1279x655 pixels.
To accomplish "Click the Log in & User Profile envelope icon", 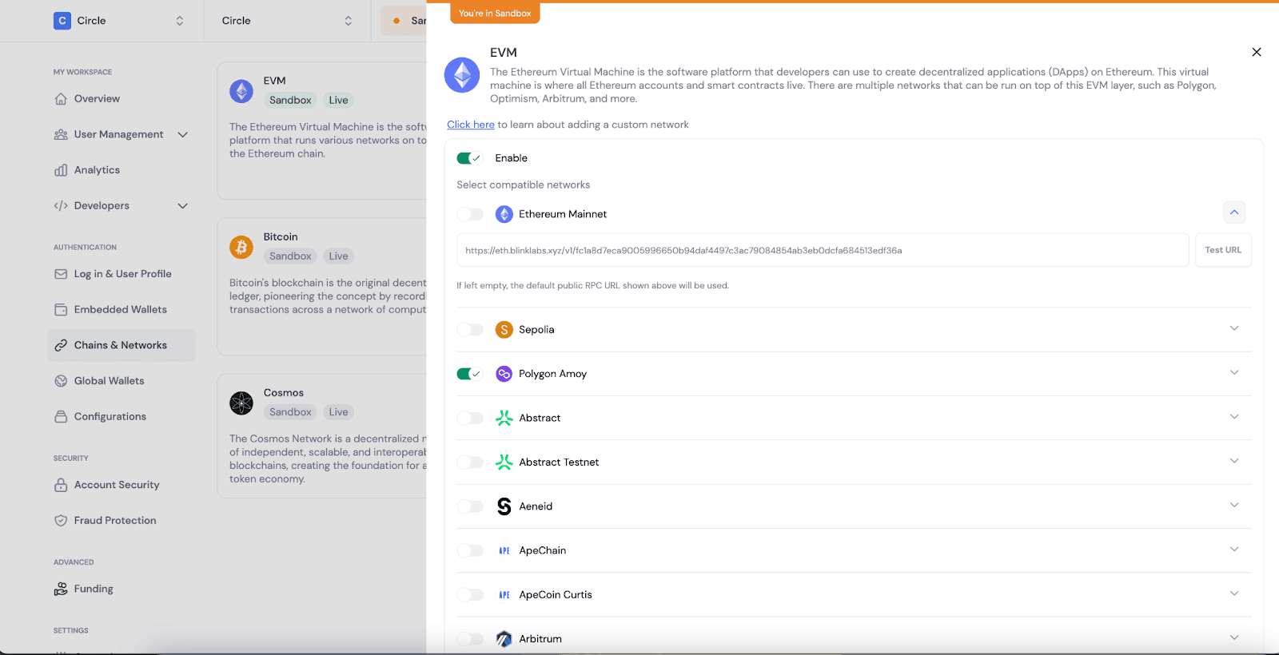I will 61,274.
